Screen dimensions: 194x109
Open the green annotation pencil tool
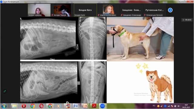pyautogui.click(x=5, y=91)
